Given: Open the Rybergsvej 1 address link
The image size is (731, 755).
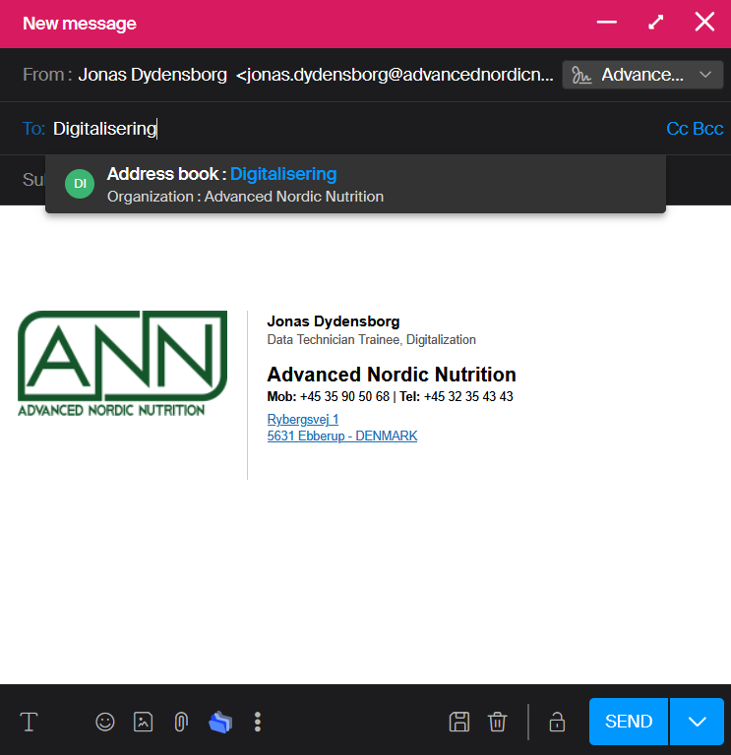Looking at the screenshot, I should [x=303, y=419].
